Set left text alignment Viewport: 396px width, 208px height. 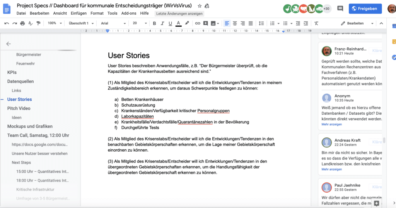click(x=227, y=24)
